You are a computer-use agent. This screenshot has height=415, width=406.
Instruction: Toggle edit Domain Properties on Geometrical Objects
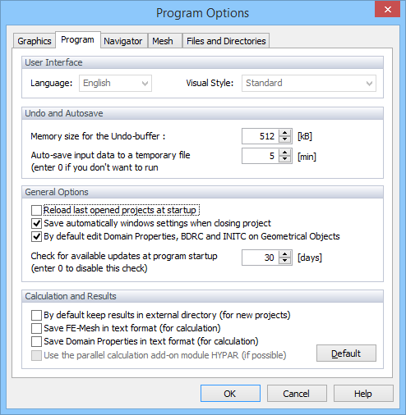(x=36, y=236)
